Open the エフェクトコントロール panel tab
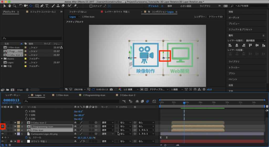 point(42,12)
